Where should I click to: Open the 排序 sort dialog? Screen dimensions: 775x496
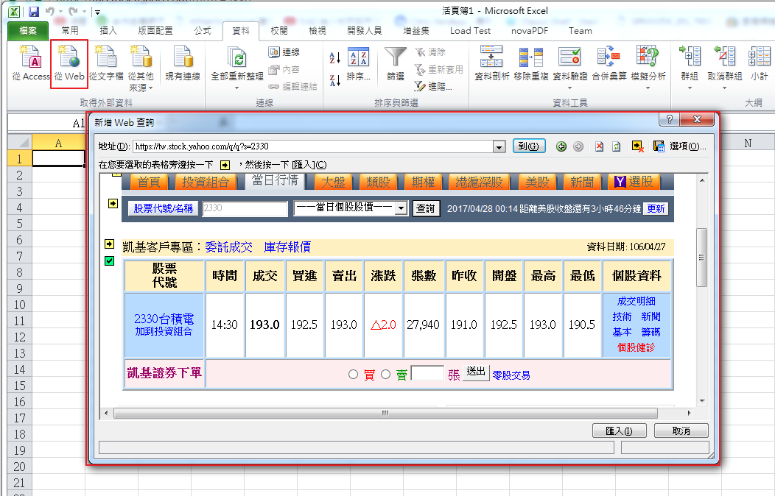(358, 64)
